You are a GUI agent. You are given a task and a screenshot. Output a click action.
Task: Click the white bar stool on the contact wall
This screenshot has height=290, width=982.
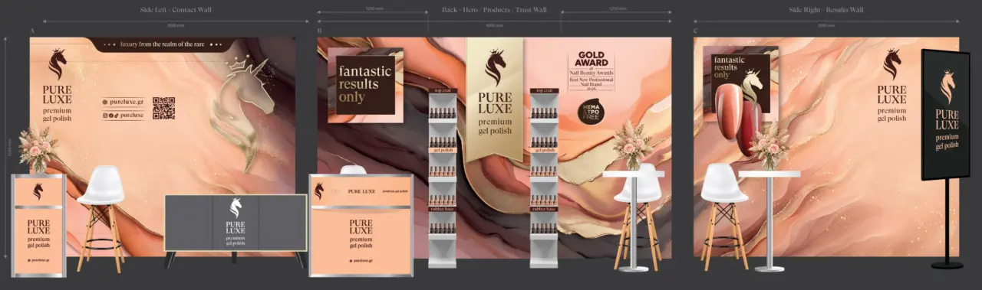[101, 218]
